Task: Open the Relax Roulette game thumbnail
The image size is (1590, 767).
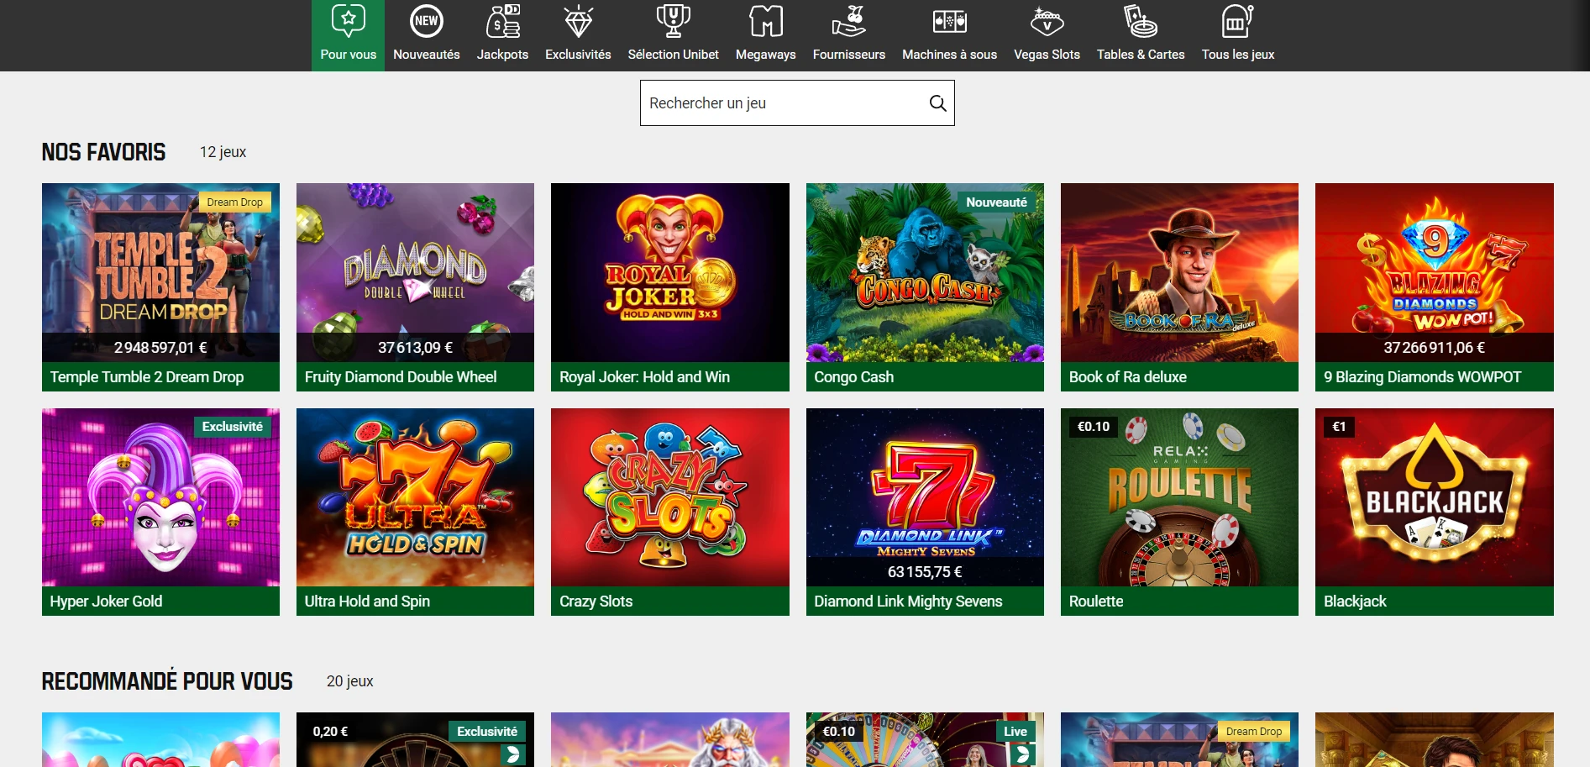Action: tap(1179, 497)
